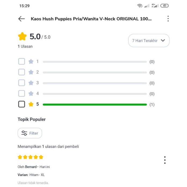Enable the 3-star rating filter checkbox
This screenshot has width=187, height=187.
point(21,83)
